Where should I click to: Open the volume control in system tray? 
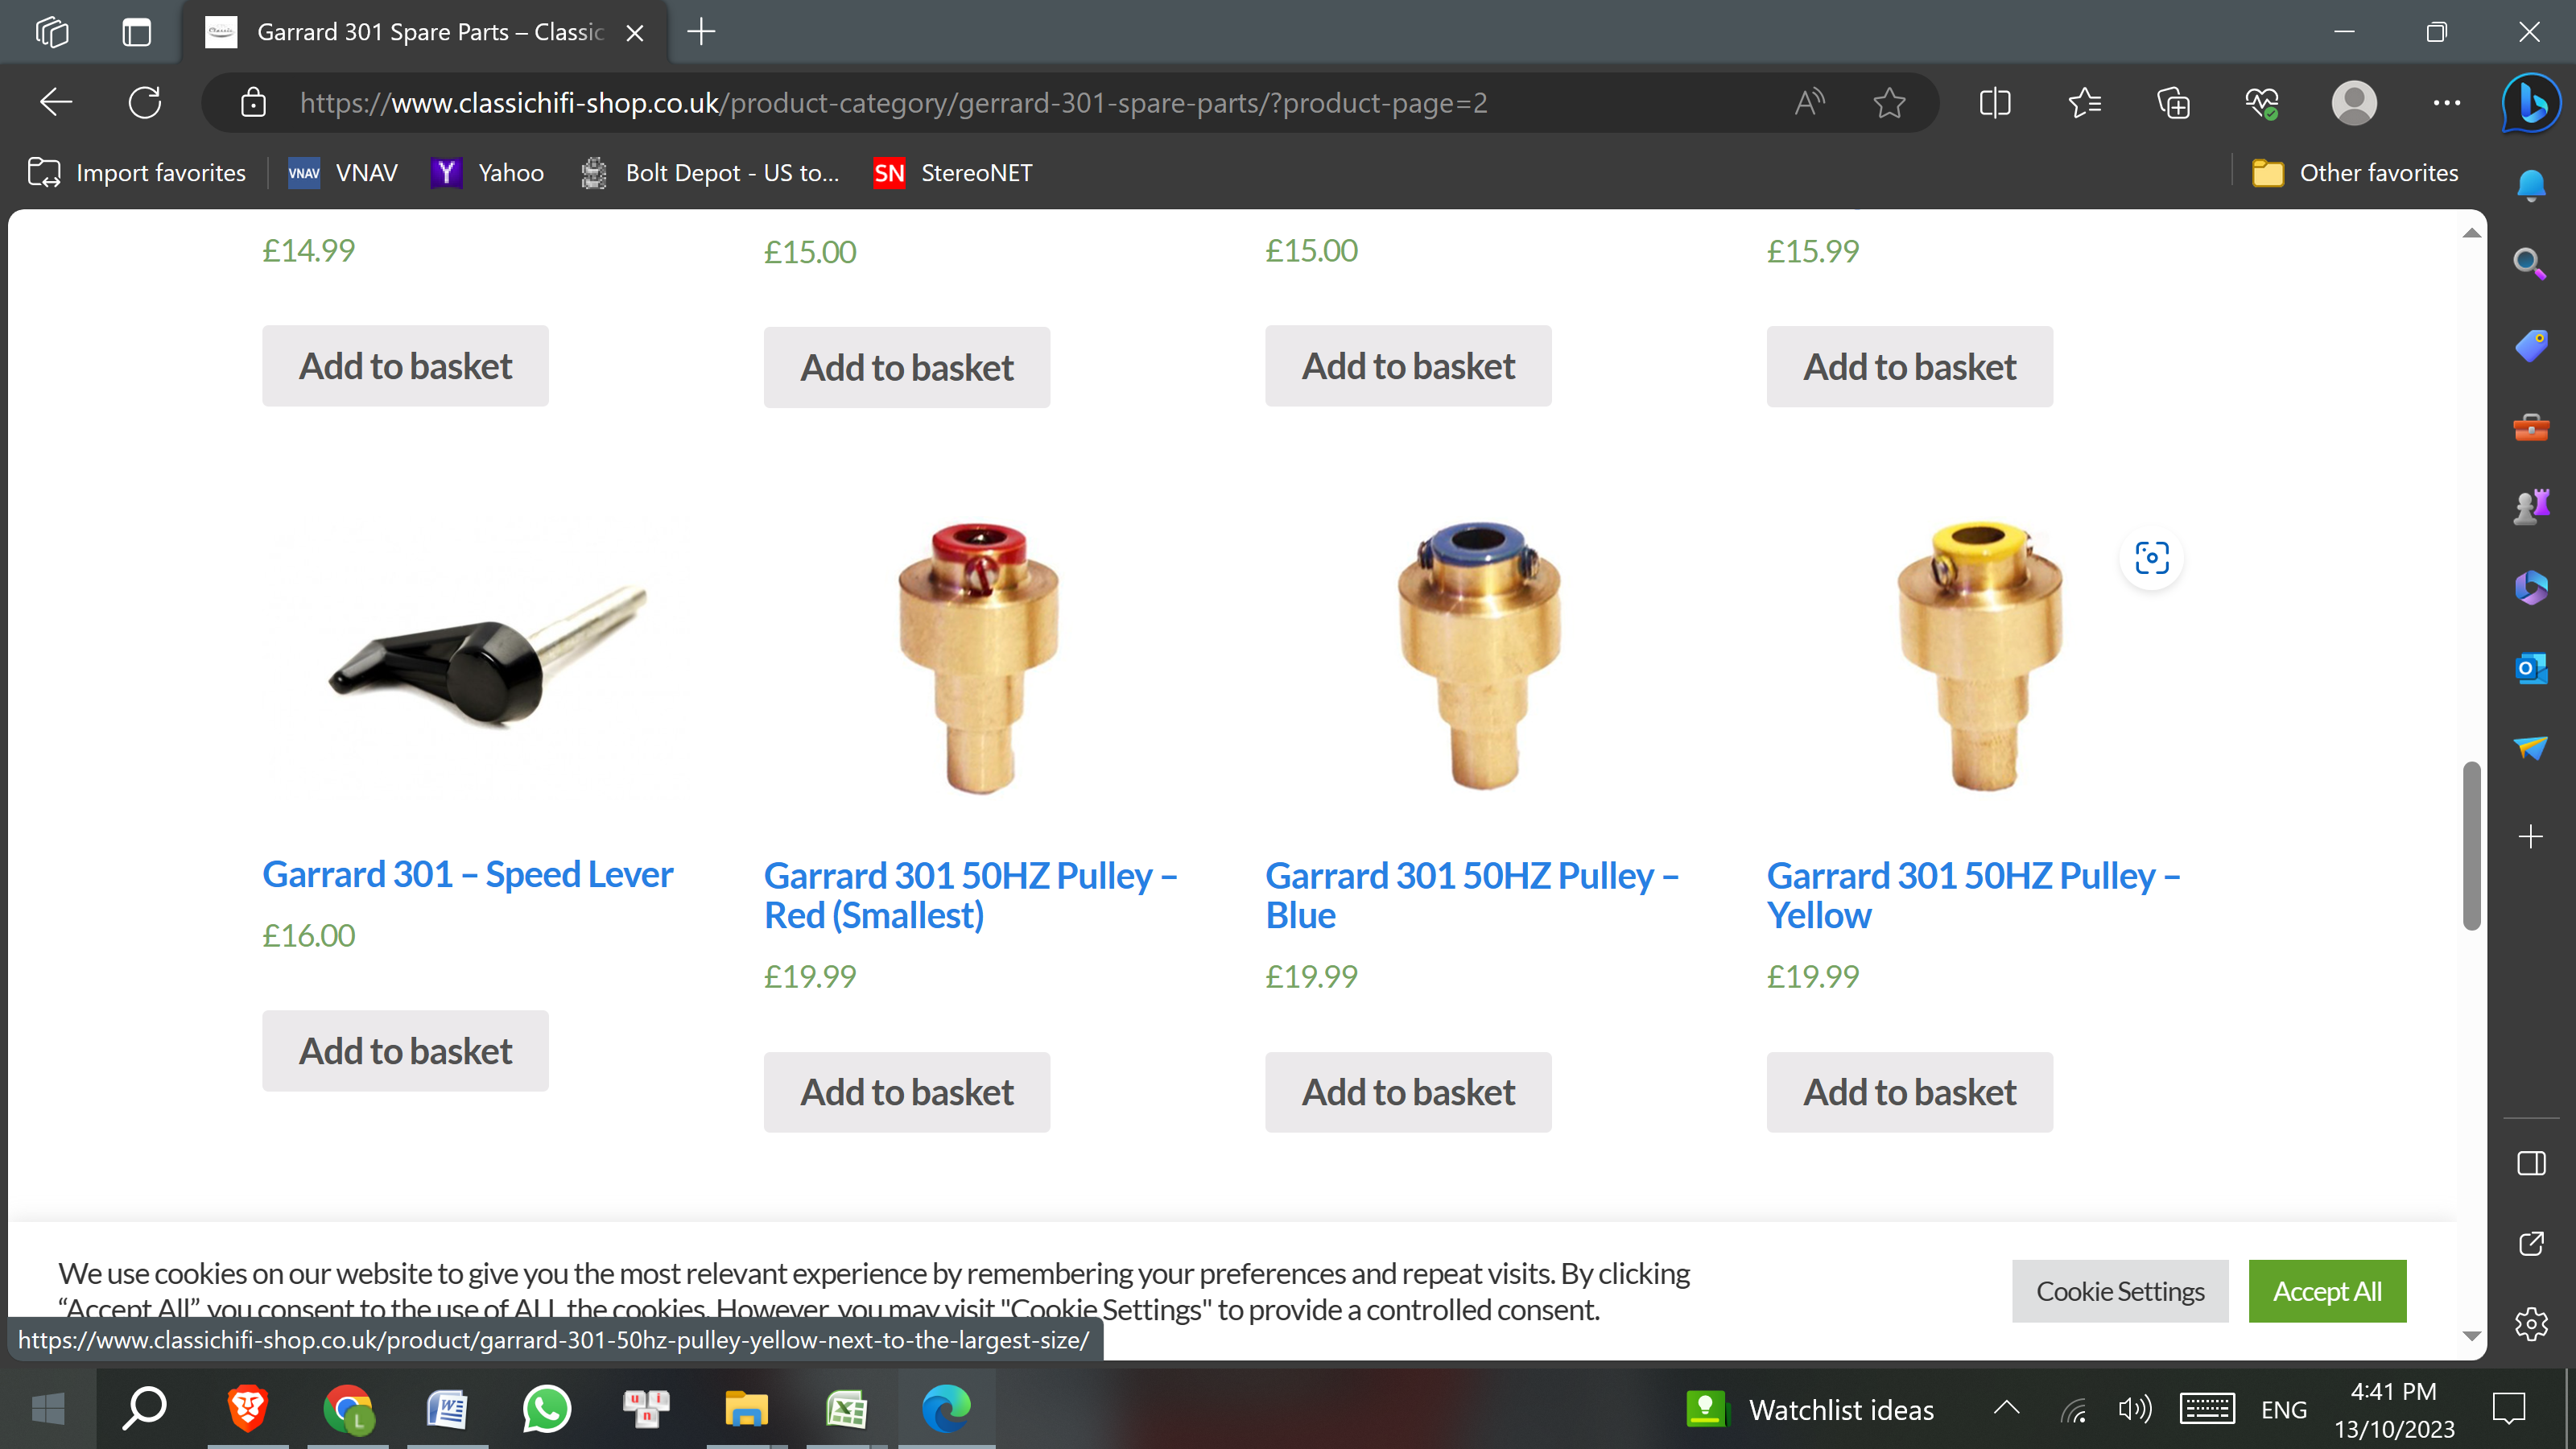[x=2134, y=1409]
